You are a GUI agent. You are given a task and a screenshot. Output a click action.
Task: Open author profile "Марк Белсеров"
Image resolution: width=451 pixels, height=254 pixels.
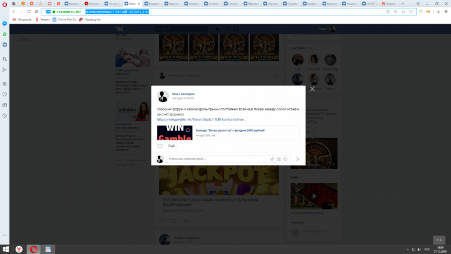pyautogui.click(x=183, y=94)
